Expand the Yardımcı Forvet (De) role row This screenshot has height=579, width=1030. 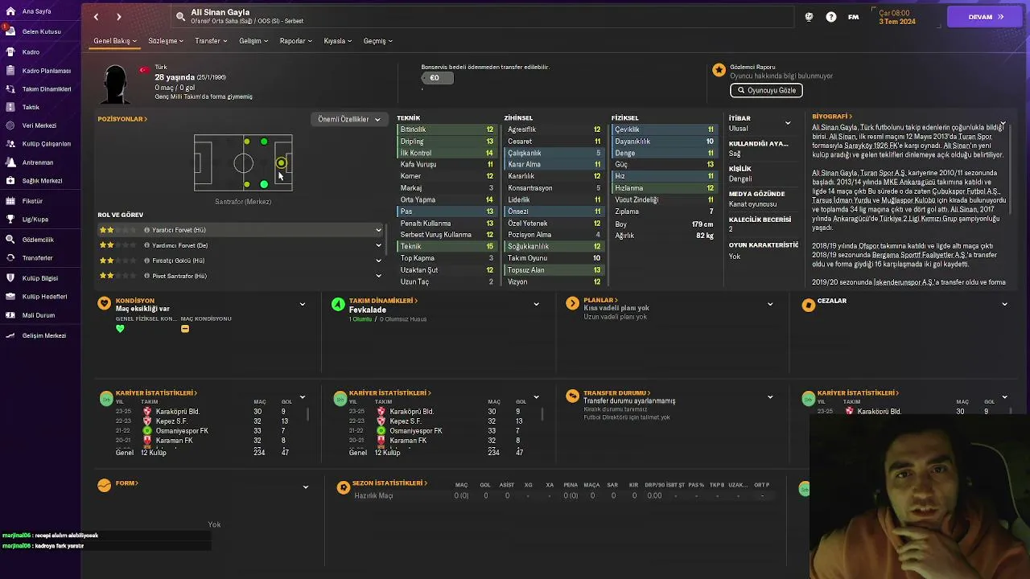[378, 245]
